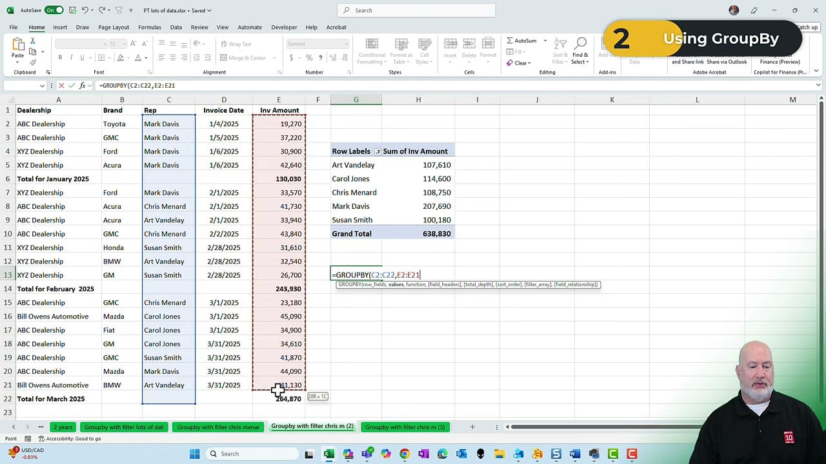
Task: Expand the Clear dropdown in Editing
Action: tap(530, 63)
